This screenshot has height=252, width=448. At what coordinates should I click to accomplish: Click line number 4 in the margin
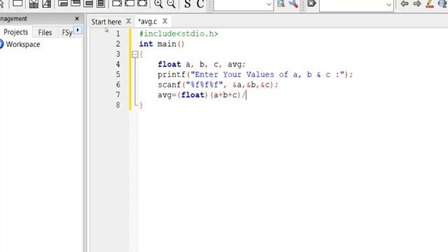(118, 64)
